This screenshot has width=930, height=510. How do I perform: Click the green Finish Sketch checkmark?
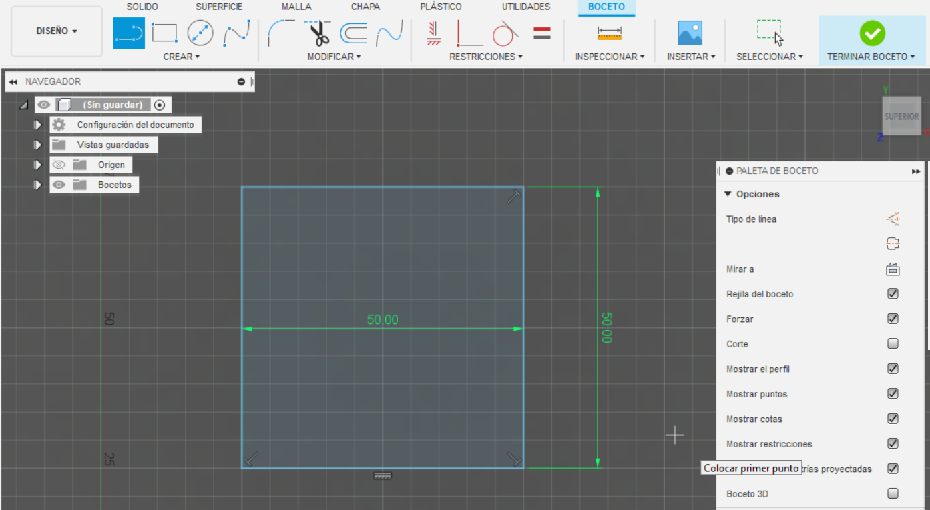(x=872, y=33)
